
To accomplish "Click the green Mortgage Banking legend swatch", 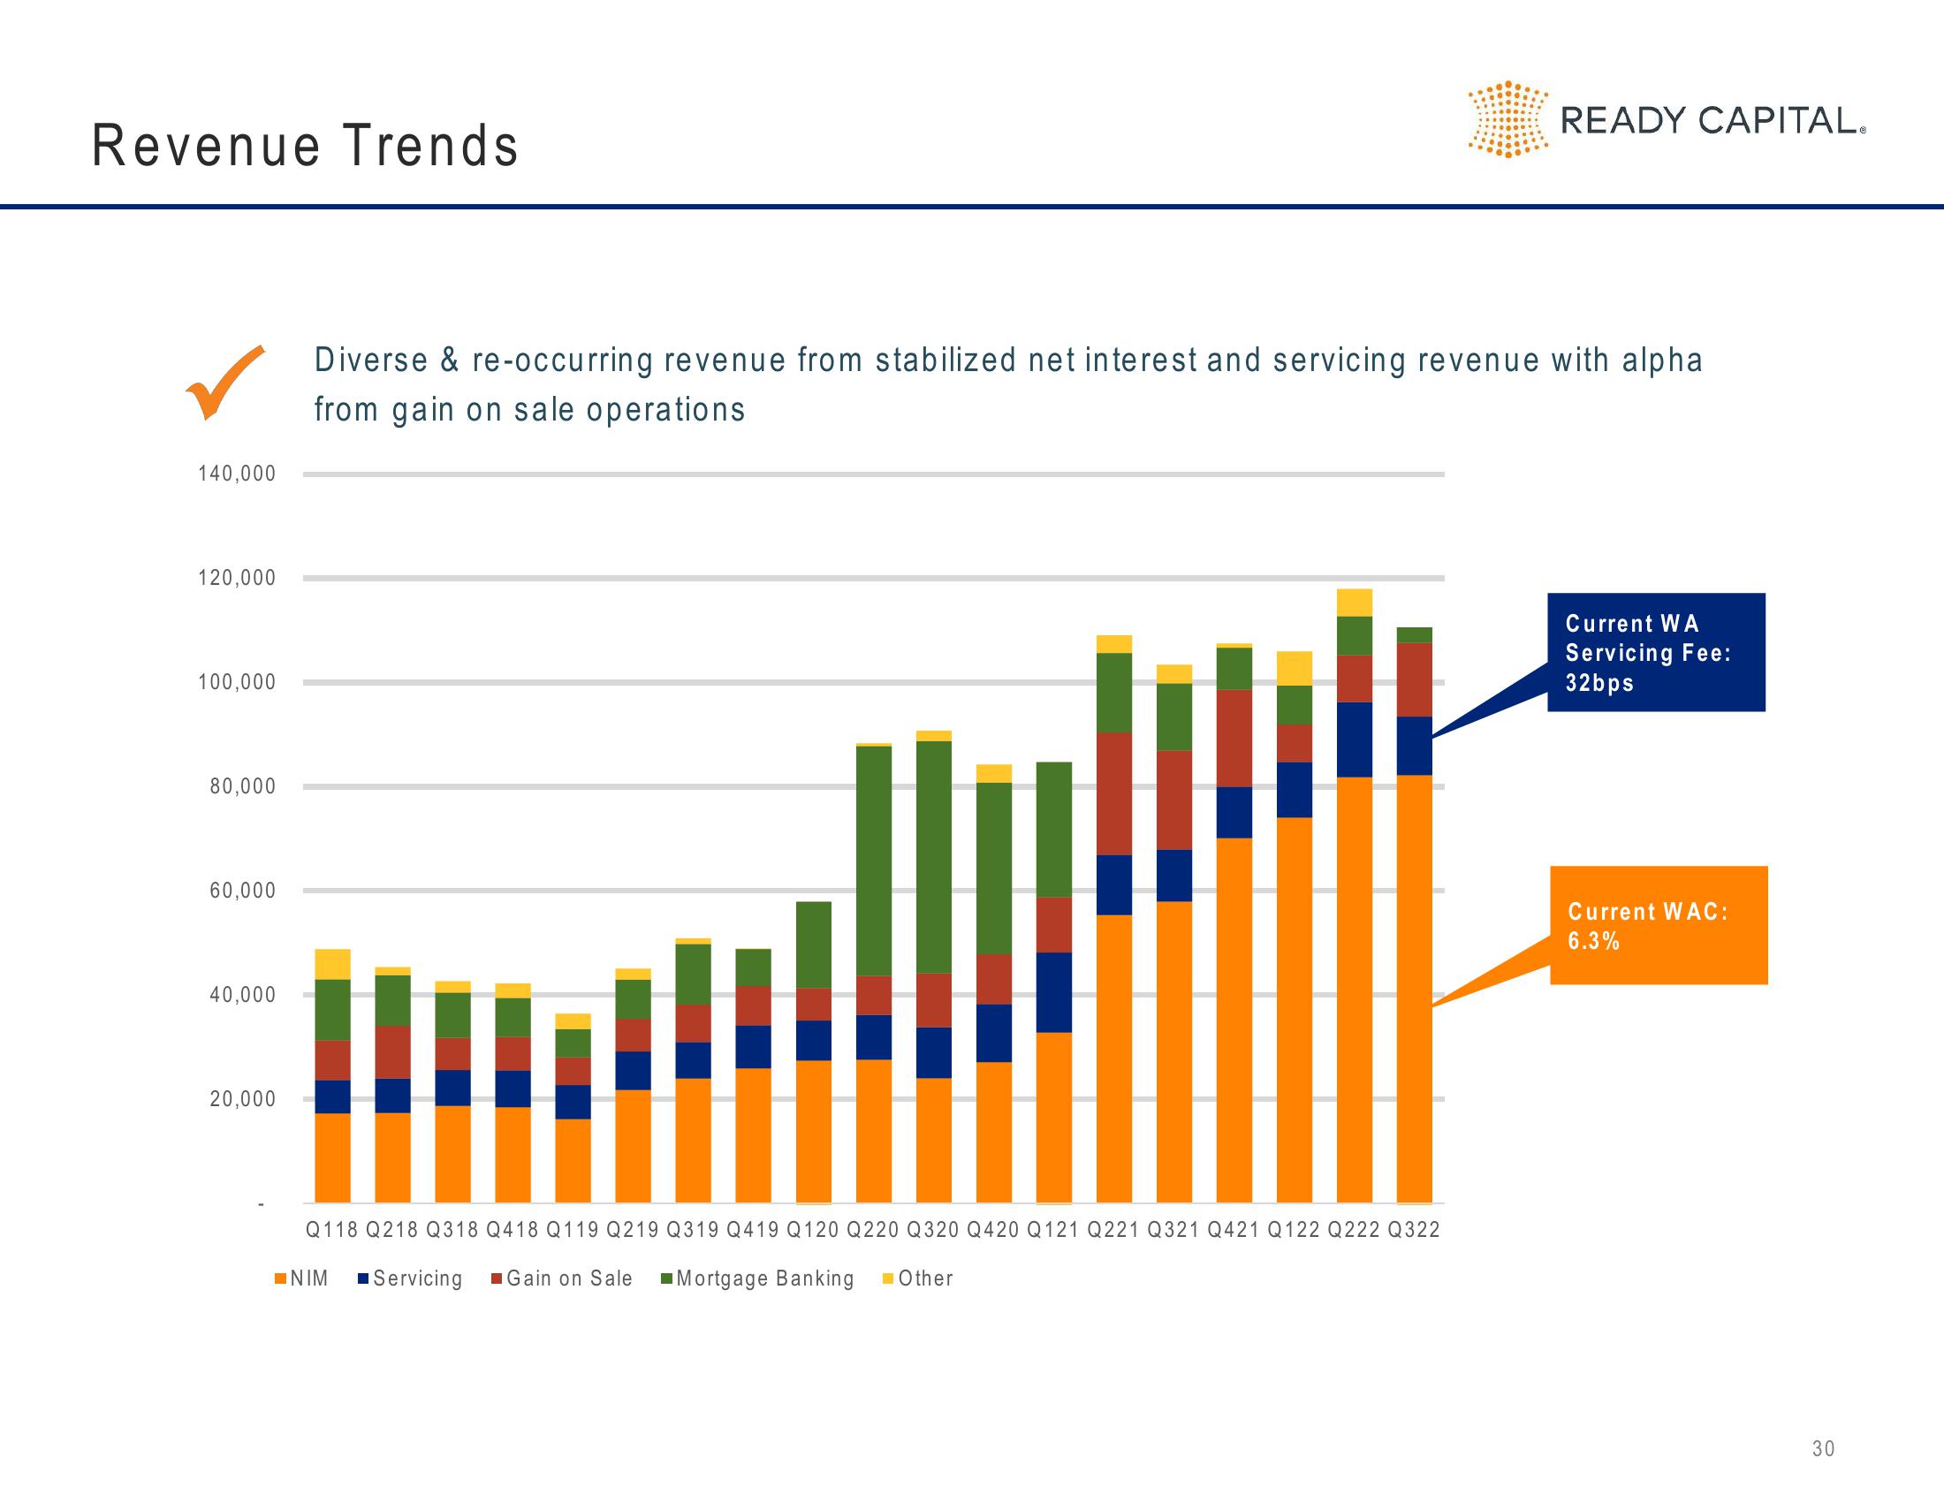I will tap(666, 1278).
